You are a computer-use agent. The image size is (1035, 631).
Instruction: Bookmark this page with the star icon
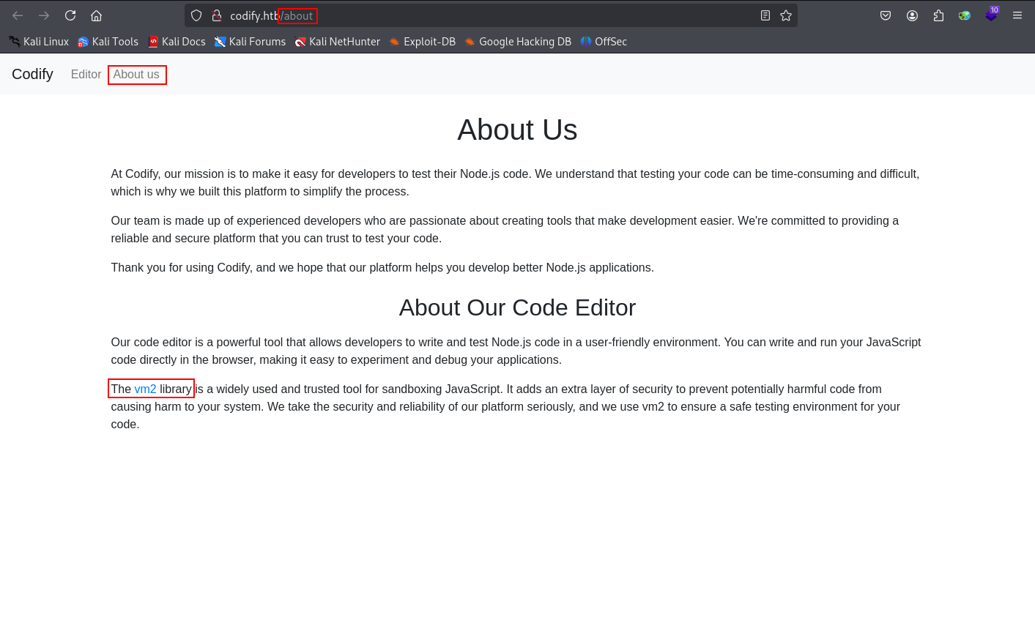pyautogui.click(x=786, y=15)
